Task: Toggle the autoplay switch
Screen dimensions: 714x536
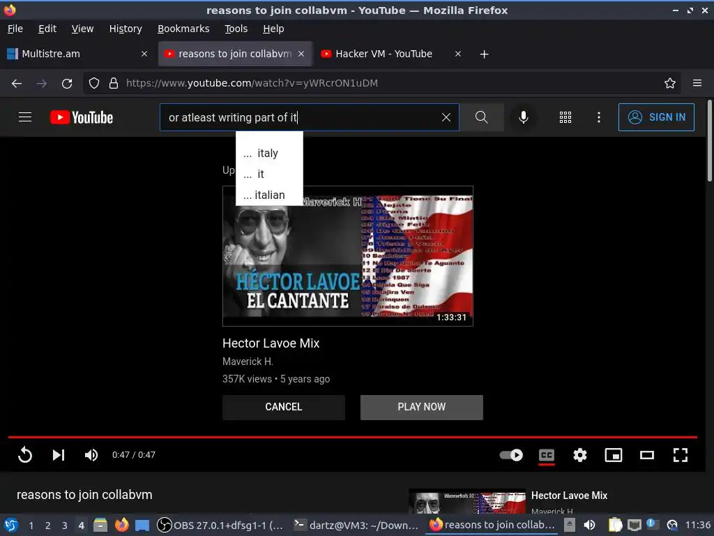Action: (x=511, y=455)
